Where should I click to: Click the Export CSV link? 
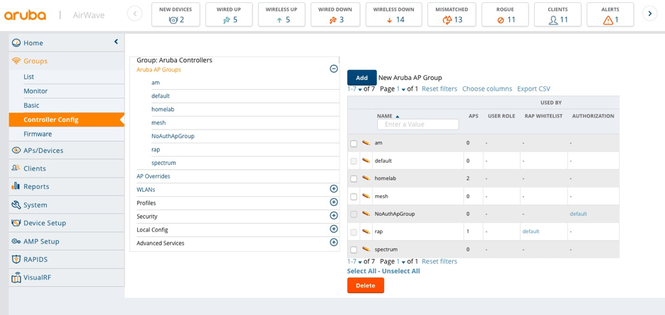pos(533,89)
